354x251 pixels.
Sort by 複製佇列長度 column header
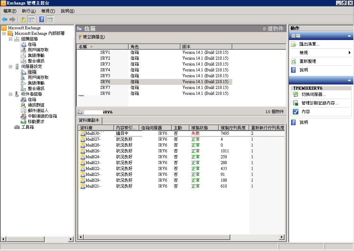point(234,128)
